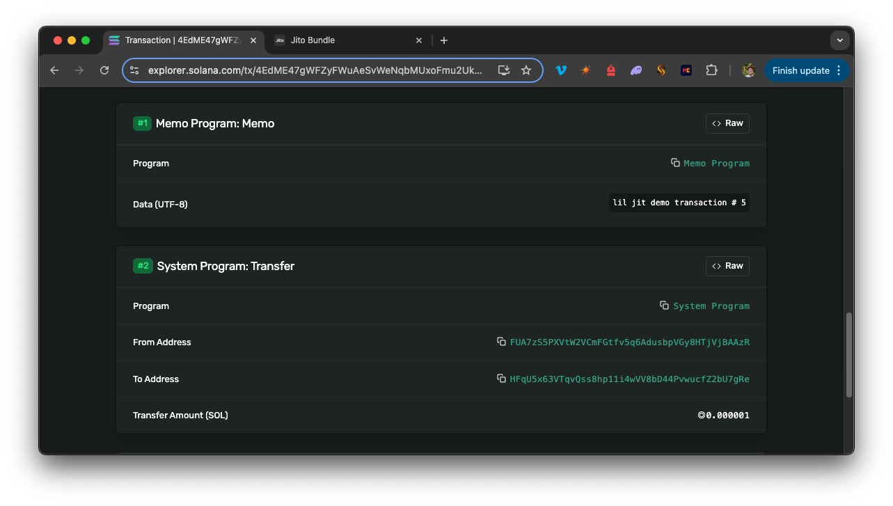The image size is (893, 506).
Task: Open the Phantom ghost extension icon
Action: tap(636, 70)
